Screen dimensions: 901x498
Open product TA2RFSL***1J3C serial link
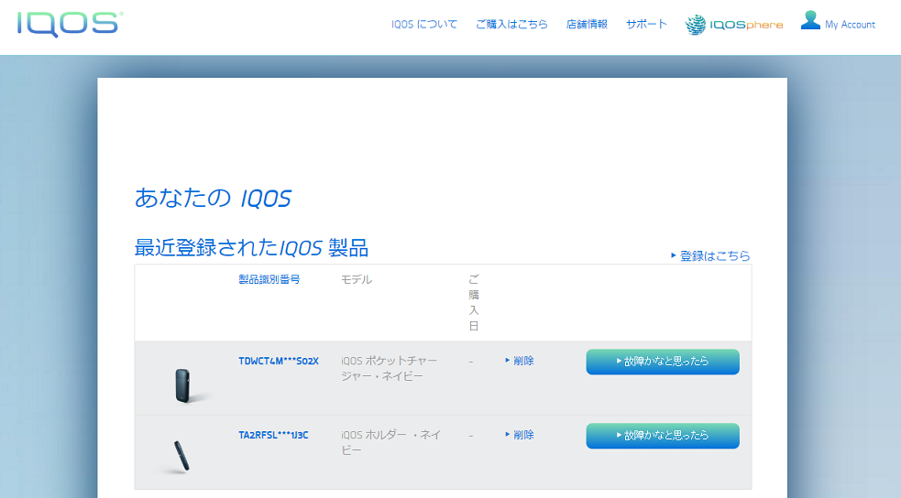pyautogui.click(x=273, y=435)
